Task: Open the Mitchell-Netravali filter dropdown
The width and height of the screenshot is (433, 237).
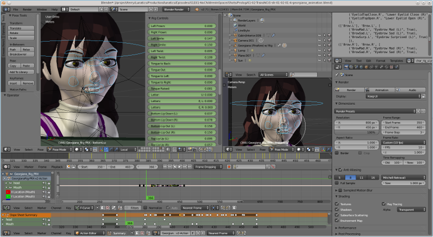Action: tap(402, 177)
